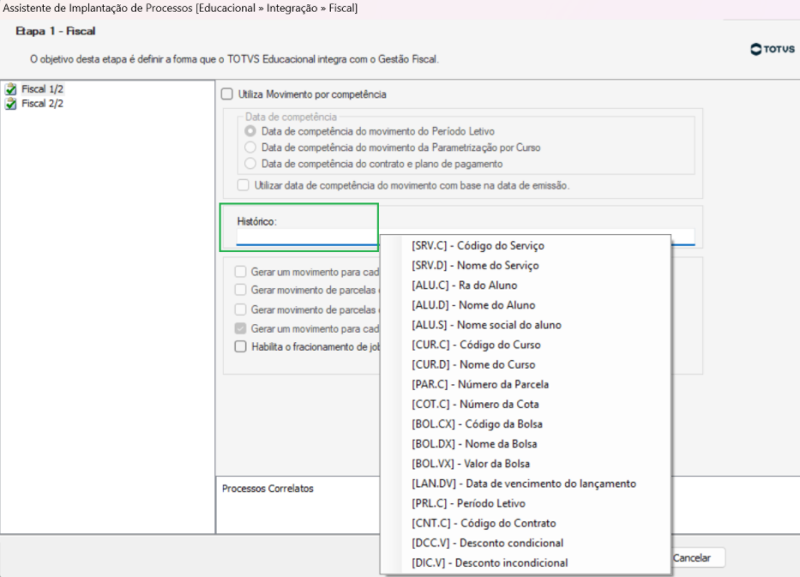Image resolution: width=800 pixels, height=577 pixels.
Task: Select [COT.C] - Número da Cota
Action: (x=526, y=404)
